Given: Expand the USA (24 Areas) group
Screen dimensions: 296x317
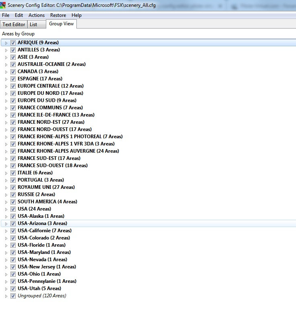Looking at the screenshot, I should [x=6, y=209].
